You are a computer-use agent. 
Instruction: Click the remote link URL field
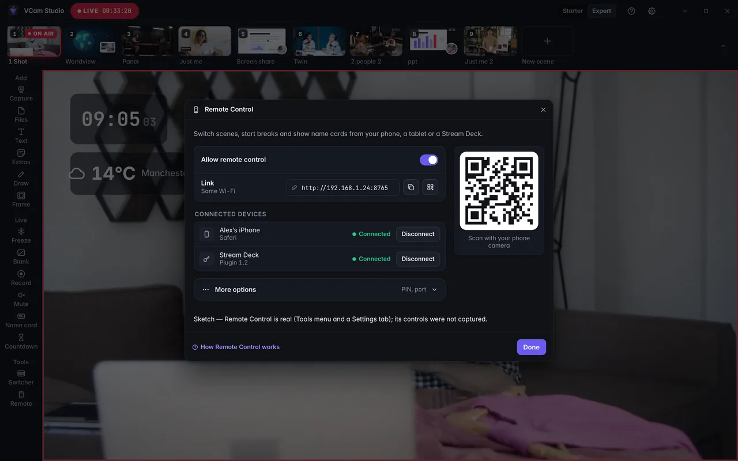[342, 187]
